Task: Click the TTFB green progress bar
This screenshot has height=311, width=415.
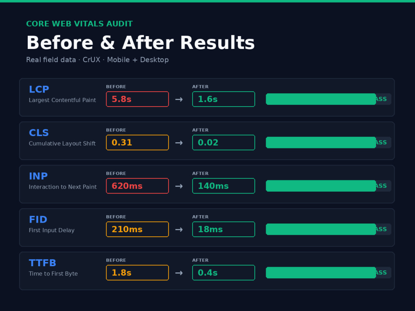Action: pyautogui.click(x=321, y=273)
